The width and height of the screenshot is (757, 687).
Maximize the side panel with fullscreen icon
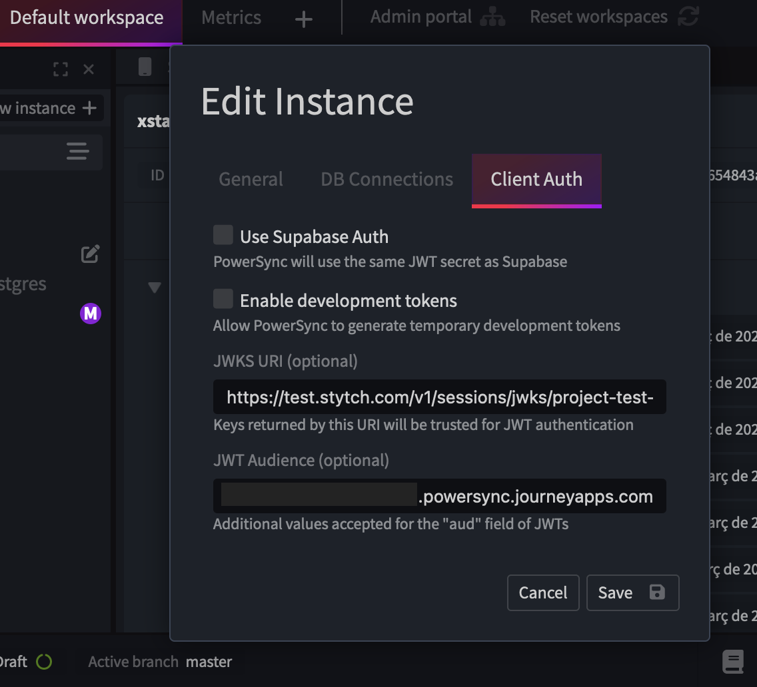tap(61, 69)
